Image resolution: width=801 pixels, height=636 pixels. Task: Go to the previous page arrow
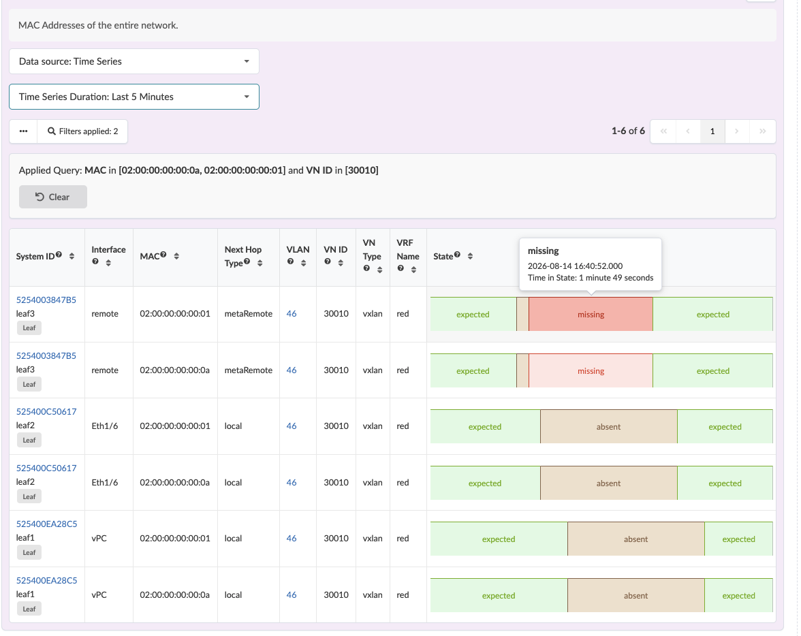[688, 131]
